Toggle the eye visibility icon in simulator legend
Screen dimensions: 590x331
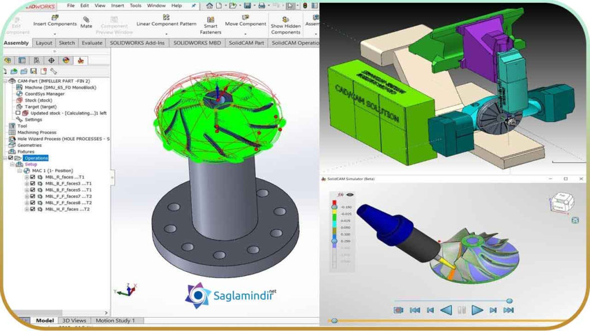(350, 195)
